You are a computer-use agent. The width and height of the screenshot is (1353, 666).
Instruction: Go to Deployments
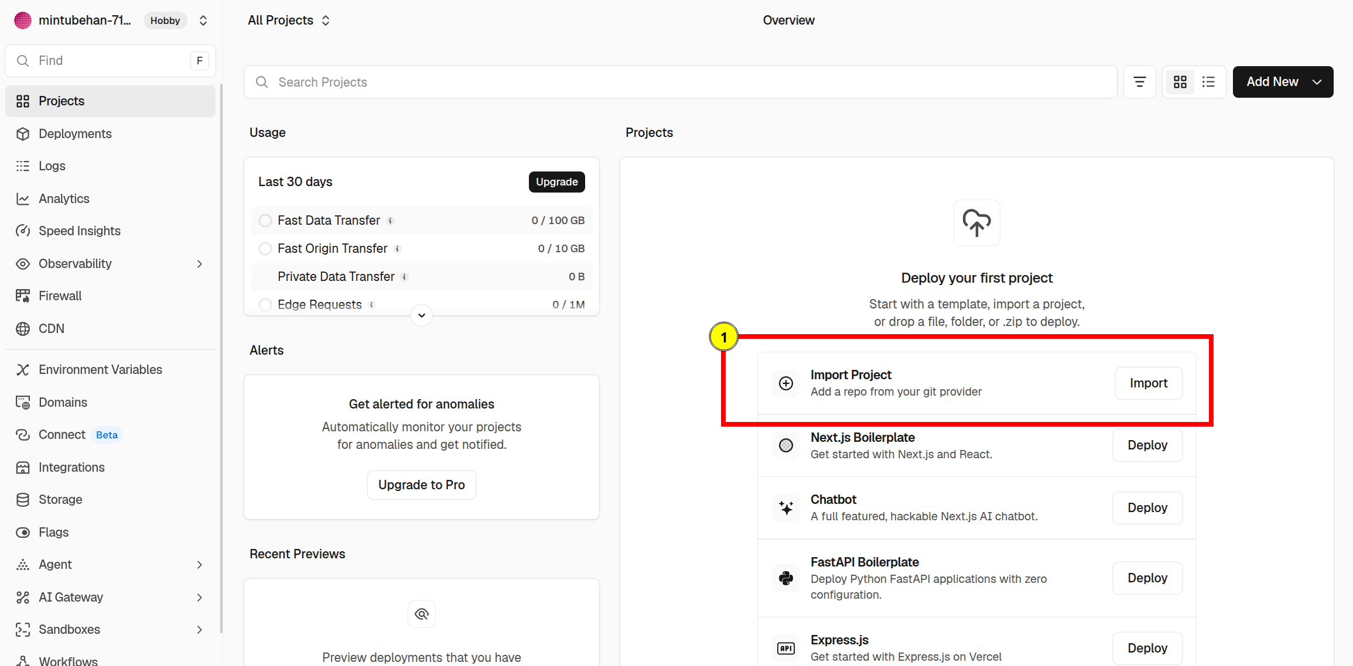click(110, 134)
